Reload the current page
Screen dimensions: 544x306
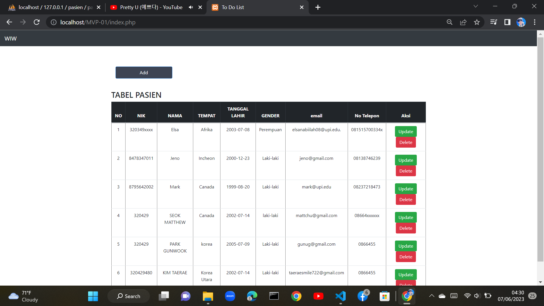point(37,22)
